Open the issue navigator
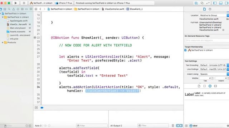 coord(14,9)
